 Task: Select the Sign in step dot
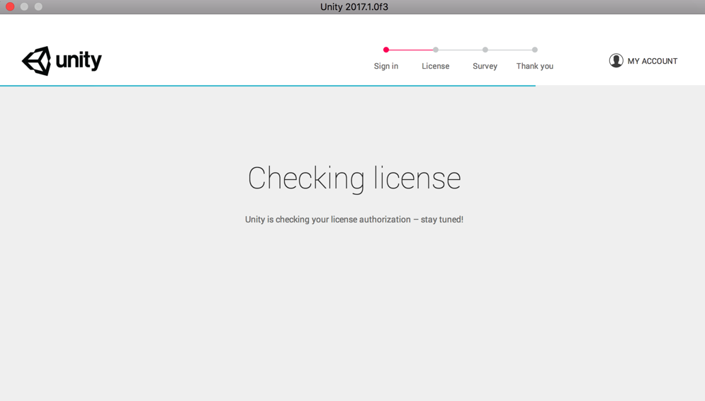pyautogui.click(x=385, y=50)
